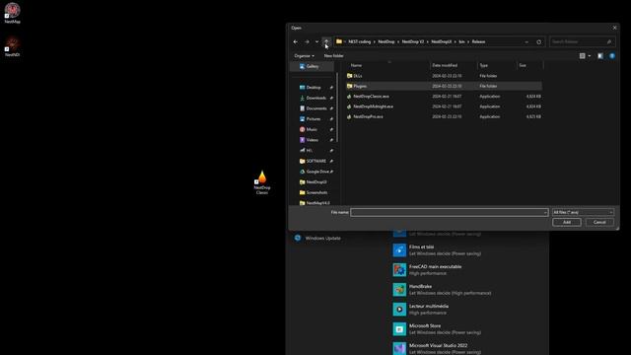Click the pin icon beside Downloads
This screenshot has height=355, width=631.
[x=331, y=98]
